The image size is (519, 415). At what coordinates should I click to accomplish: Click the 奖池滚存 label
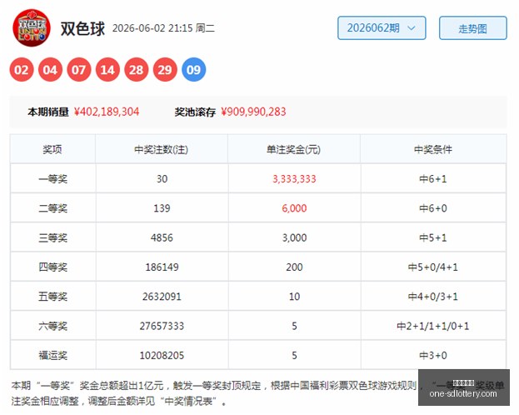tap(195, 112)
